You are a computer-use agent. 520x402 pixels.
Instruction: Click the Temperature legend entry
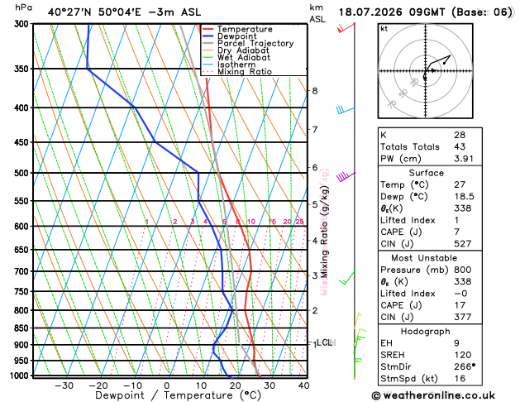coord(245,29)
